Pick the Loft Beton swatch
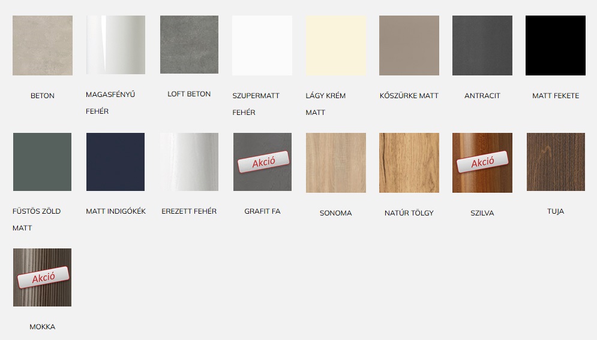The image size is (597, 340). click(189, 44)
